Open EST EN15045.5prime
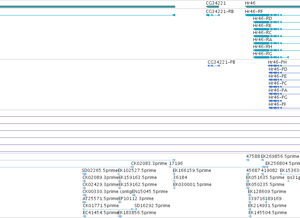Viewport: 300px width, 218px height. coord(150,192)
